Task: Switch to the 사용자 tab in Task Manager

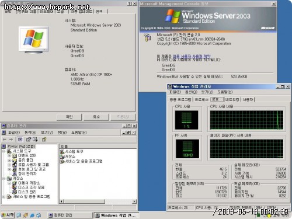Action: coord(248,100)
